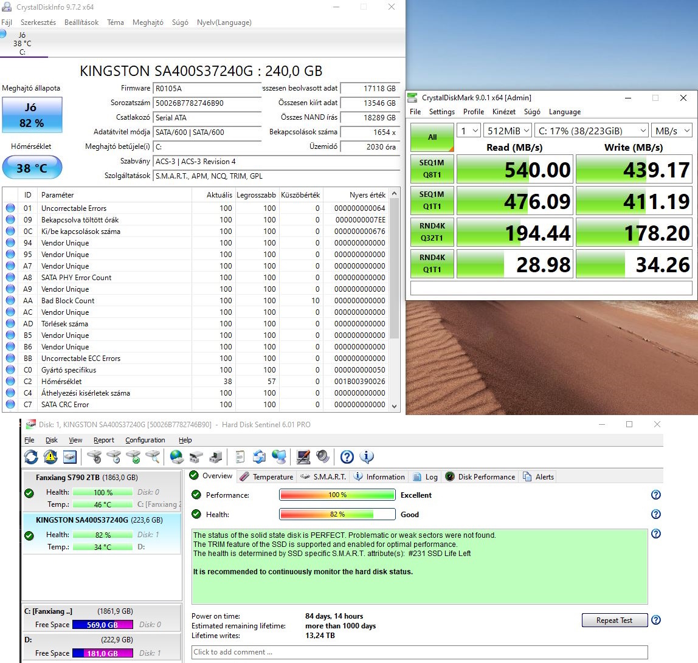The height and width of the screenshot is (663, 698).
Task: Click the comment input field
Action: point(420,652)
